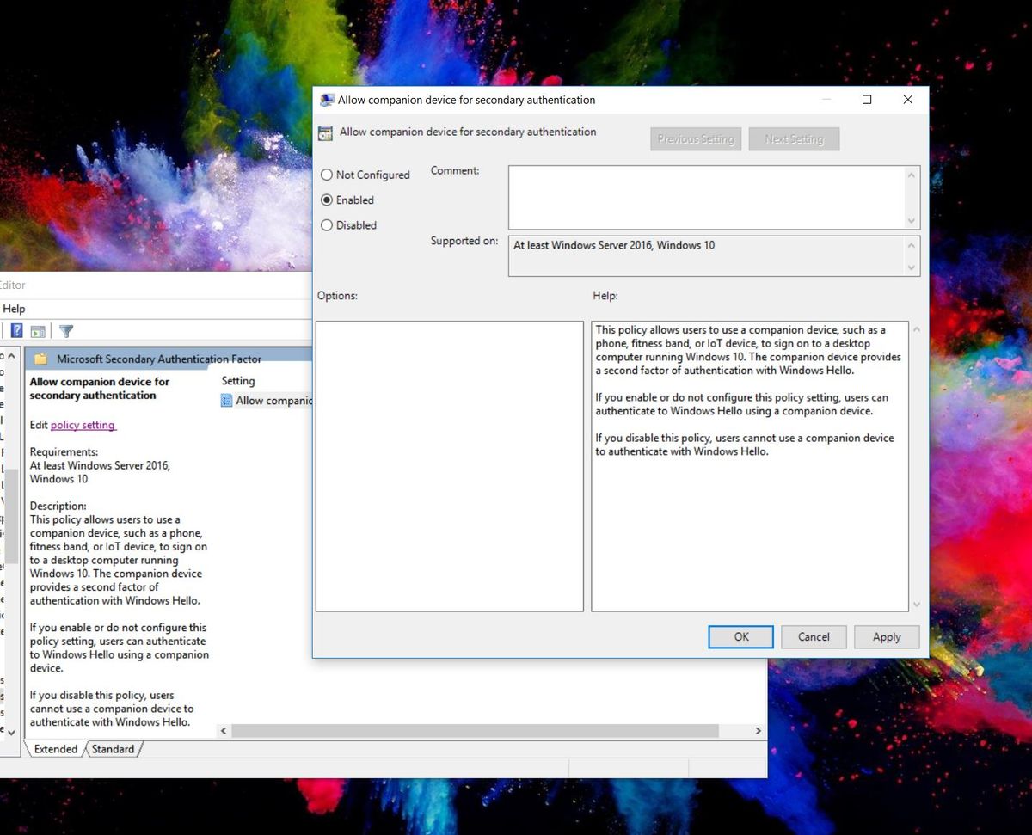Viewport: 1032px width, 835px height.
Task: Switch to the Extended tab
Action: coord(56,749)
